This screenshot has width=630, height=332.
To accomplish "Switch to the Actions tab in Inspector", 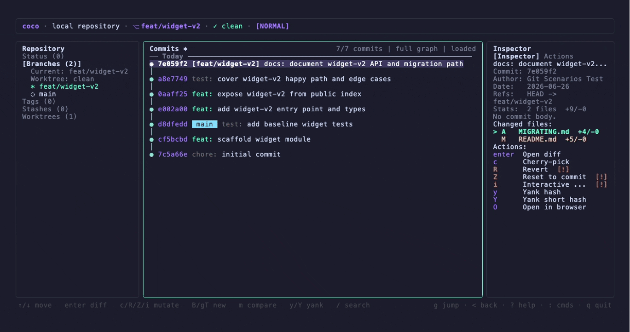I will tap(559, 56).
